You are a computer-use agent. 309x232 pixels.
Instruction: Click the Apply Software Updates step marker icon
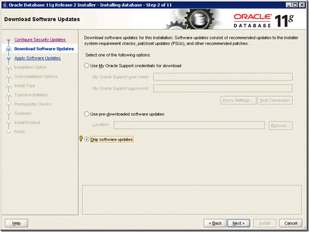9,58
